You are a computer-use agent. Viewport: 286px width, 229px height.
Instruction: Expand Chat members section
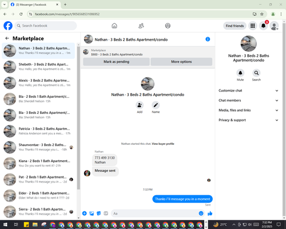(x=248, y=100)
